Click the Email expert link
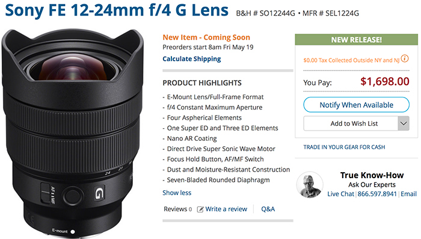The height and width of the screenshot is (239, 421). click(x=408, y=194)
